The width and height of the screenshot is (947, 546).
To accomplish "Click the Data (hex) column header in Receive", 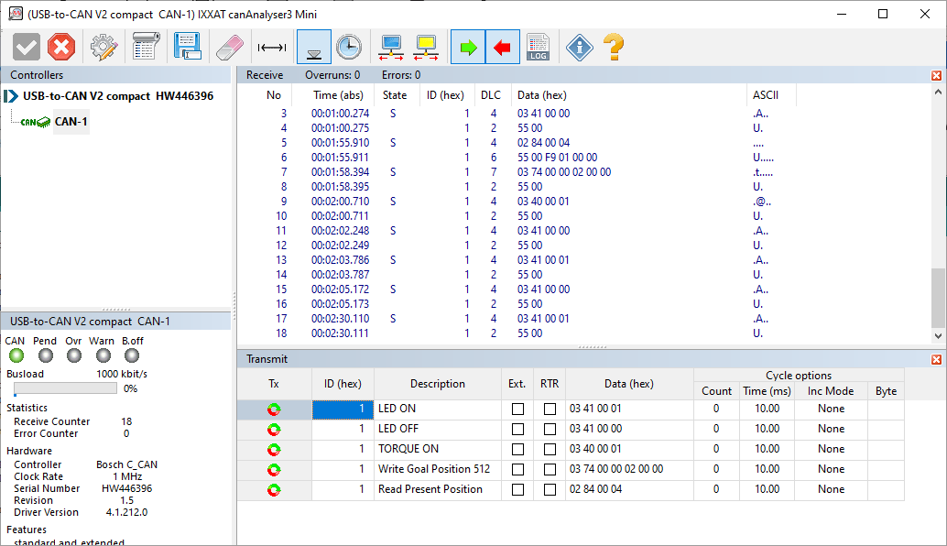I will [541, 95].
